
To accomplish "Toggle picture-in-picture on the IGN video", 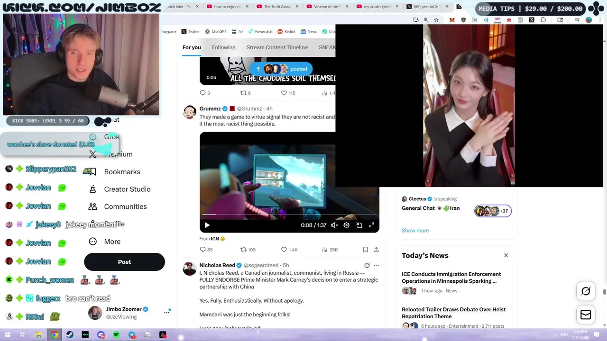I will pos(359,225).
